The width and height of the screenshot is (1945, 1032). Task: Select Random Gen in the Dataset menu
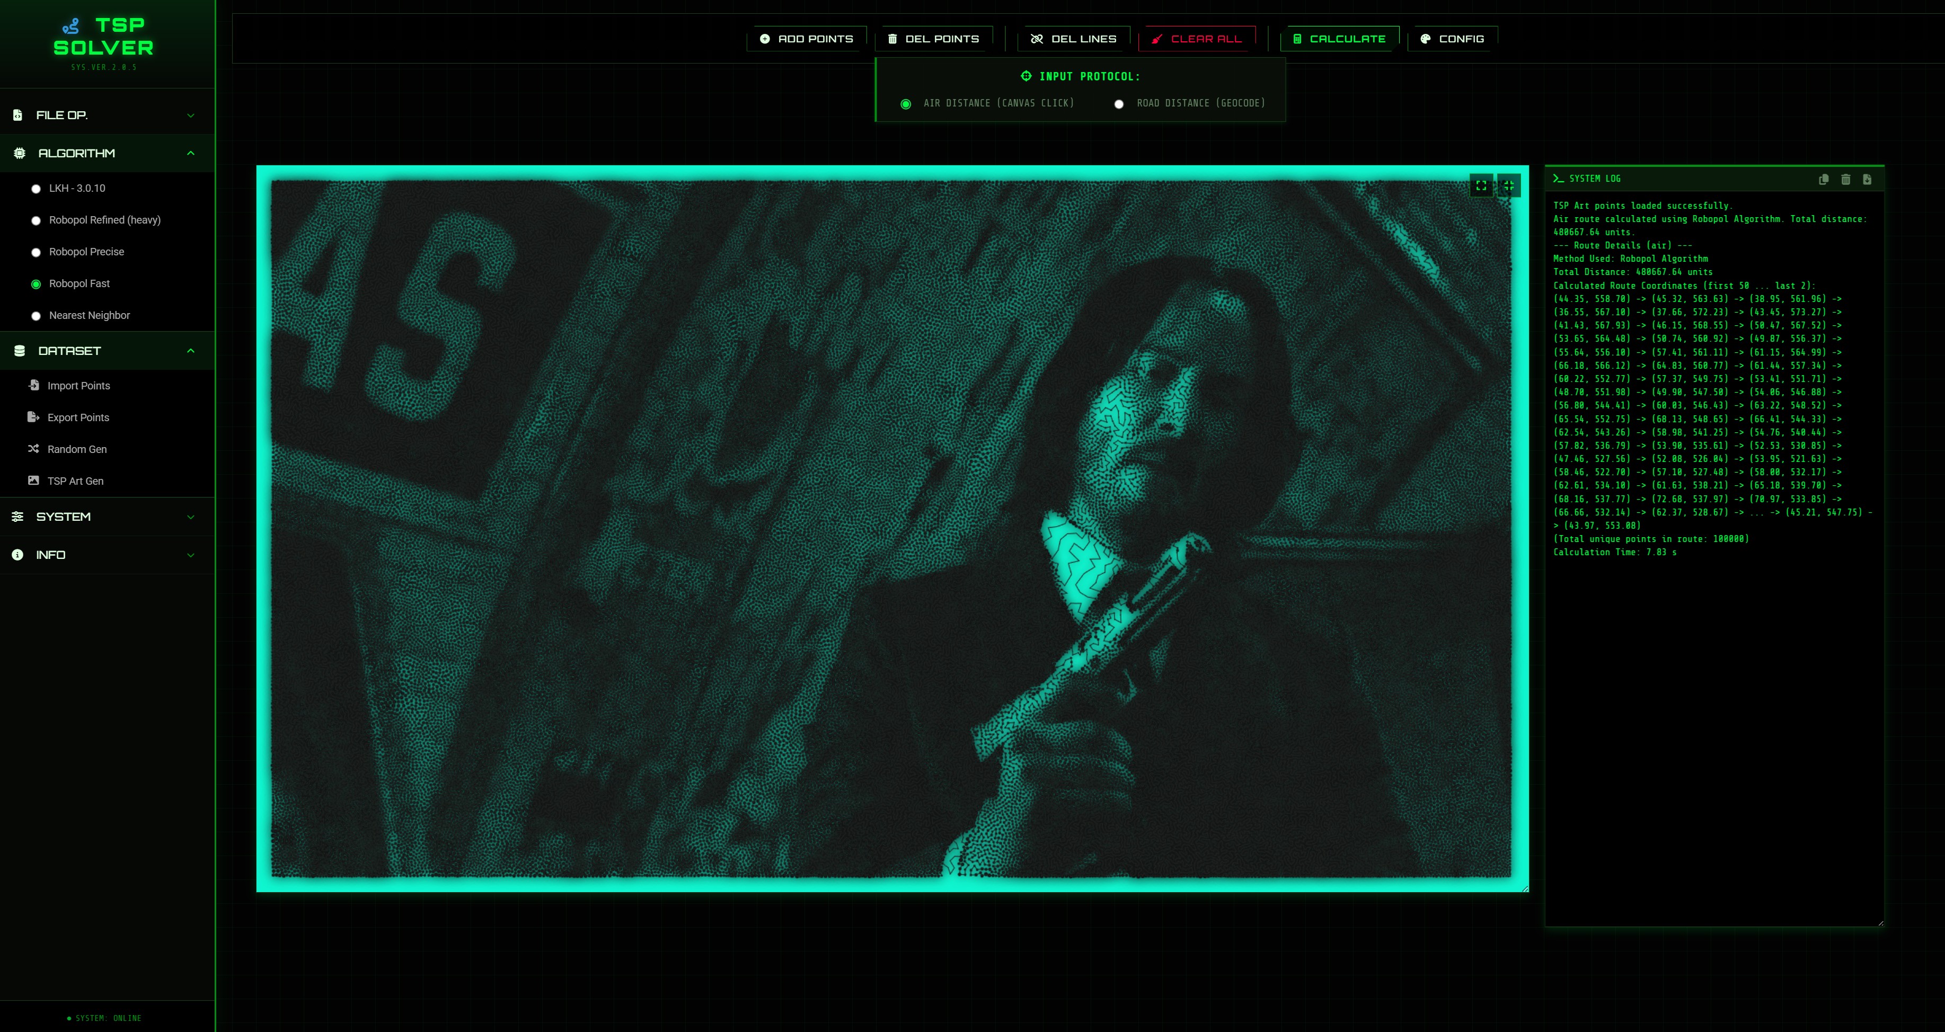coord(107,449)
